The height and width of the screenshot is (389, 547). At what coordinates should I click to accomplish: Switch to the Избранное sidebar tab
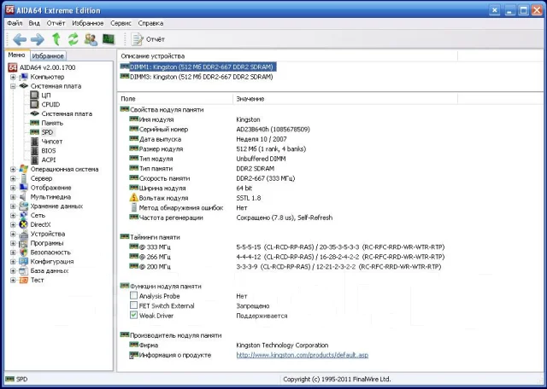(48, 55)
